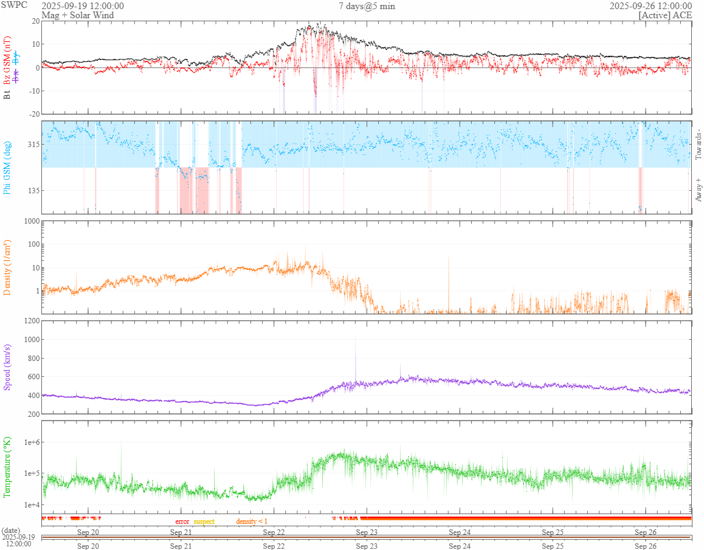Click the Phi GSM (deg) axis label

pos(7,168)
